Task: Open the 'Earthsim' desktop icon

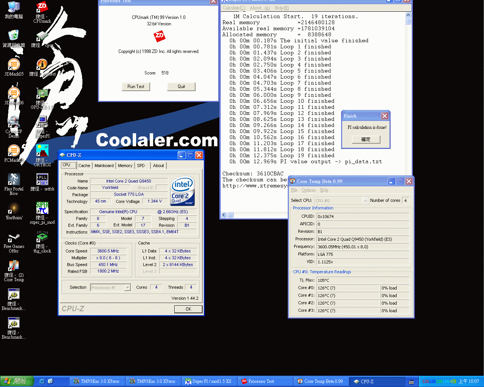Action: click(14, 211)
